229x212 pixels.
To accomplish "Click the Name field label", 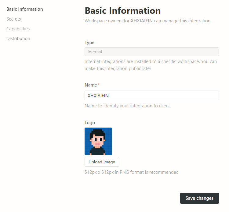I will (x=91, y=85).
